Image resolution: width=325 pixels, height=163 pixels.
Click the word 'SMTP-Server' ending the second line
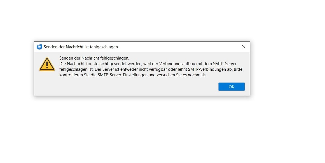point(225,64)
